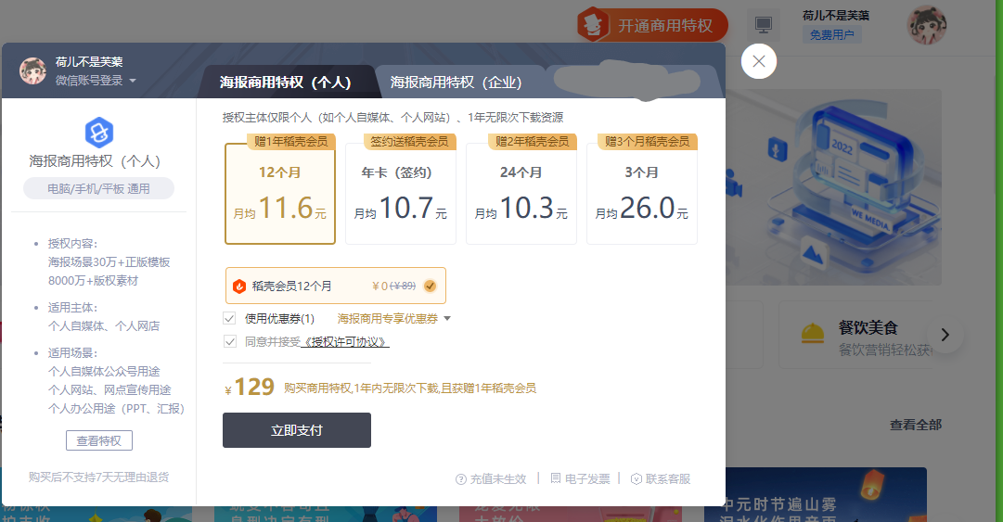Image resolution: width=1003 pixels, height=522 pixels.
Task: Select the 12个月 plan card
Action: tap(280, 193)
